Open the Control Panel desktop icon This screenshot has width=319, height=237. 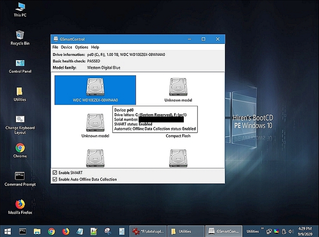20,66
